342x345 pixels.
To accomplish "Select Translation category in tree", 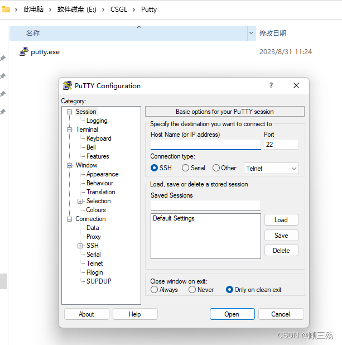I will click(101, 192).
